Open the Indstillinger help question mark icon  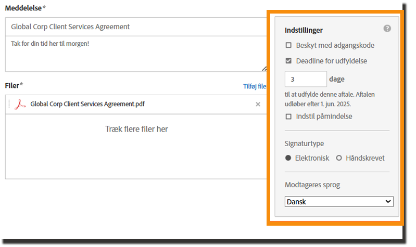pyautogui.click(x=387, y=29)
